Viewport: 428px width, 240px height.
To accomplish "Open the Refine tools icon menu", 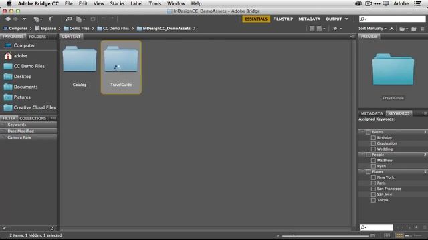I will (x=80, y=19).
